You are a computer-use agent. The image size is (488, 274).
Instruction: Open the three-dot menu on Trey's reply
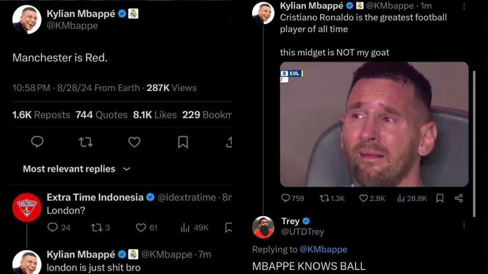click(465, 224)
